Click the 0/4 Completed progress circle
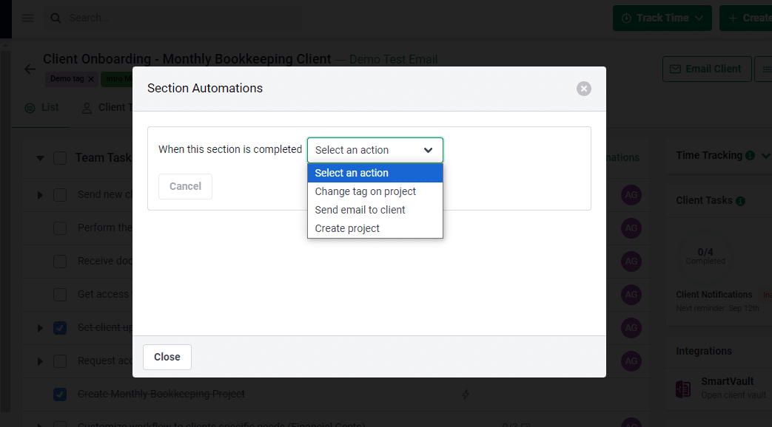This screenshot has height=427, width=772. click(705, 256)
